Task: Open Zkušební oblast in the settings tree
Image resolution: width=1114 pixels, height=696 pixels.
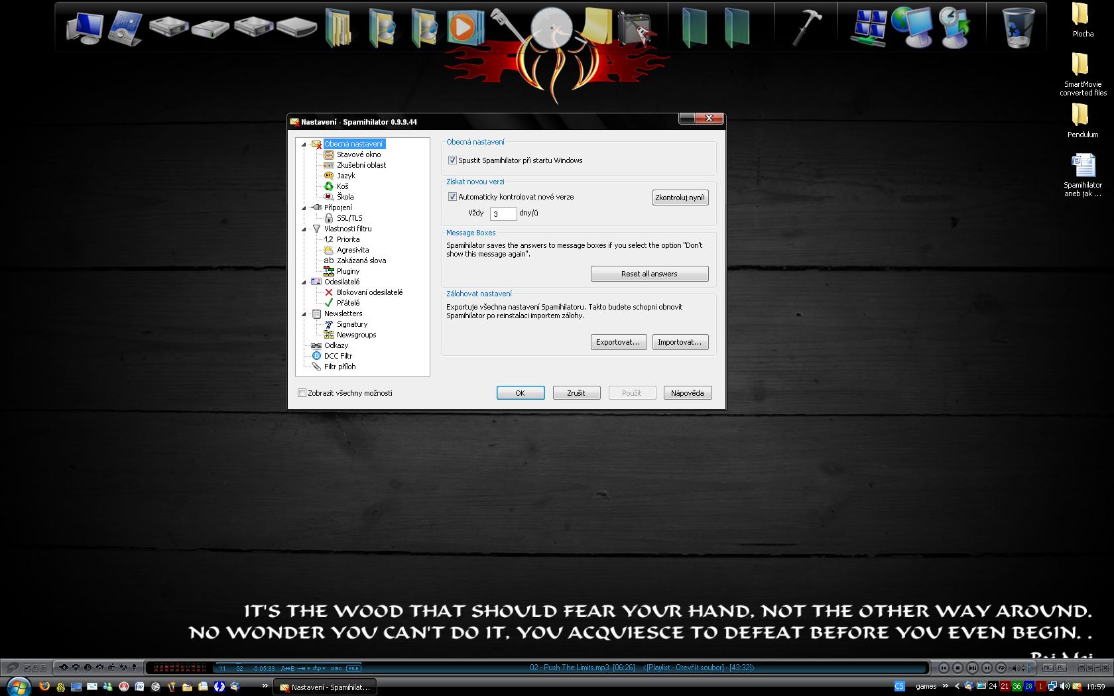Action: (x=361, y=165)
